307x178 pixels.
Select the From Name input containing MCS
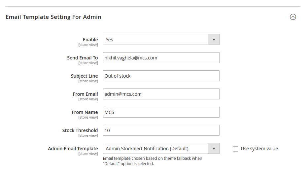click(x=161, y=112)
